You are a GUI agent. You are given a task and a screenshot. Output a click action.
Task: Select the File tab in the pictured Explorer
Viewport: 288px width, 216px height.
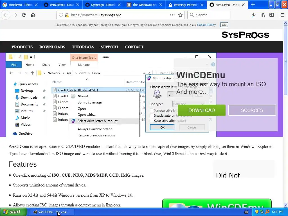[14, 65]
